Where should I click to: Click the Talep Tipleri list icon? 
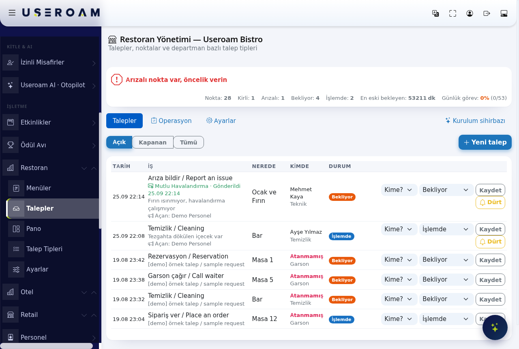point(16,249)
